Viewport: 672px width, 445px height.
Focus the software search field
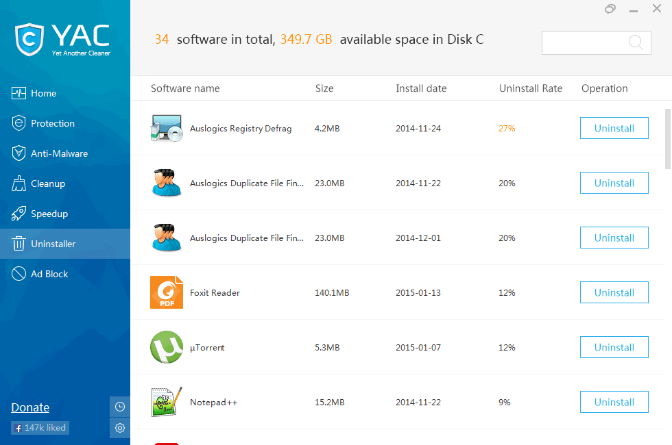596,42
